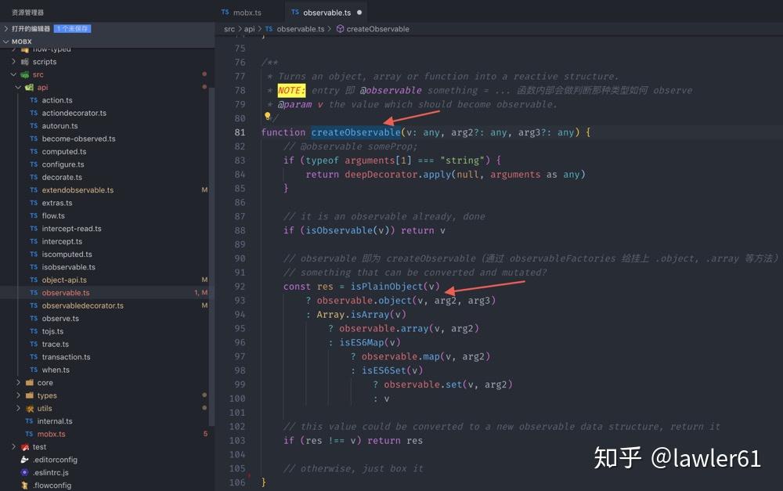This screenshot has width=783, height=491.
Task: Click the scripts folder icon
Action: 24,61
